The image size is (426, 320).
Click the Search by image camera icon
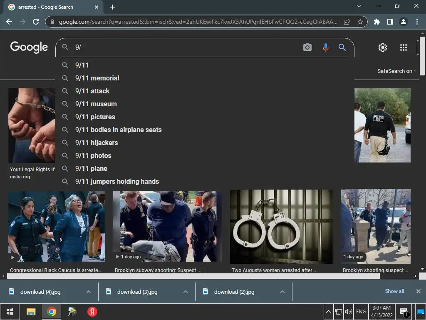[x=307, y=47]
